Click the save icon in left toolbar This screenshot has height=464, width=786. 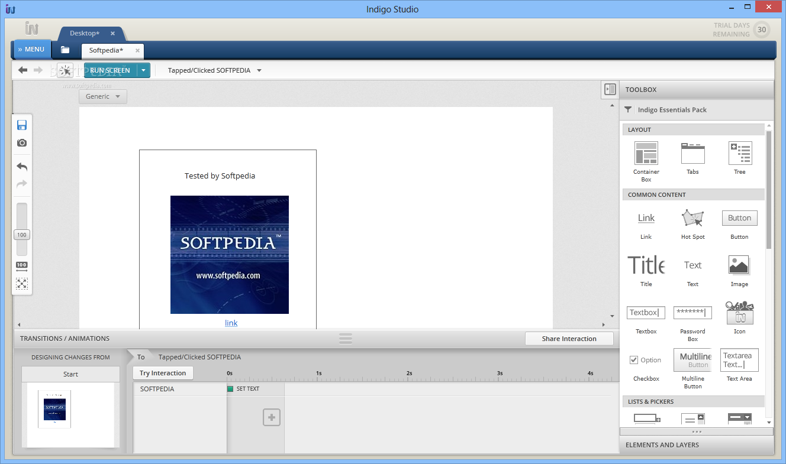22,125
